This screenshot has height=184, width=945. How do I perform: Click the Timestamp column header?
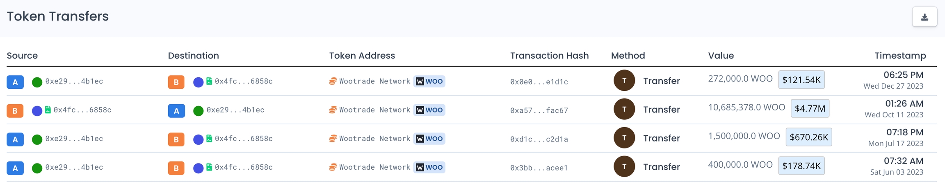coord(900,56)
